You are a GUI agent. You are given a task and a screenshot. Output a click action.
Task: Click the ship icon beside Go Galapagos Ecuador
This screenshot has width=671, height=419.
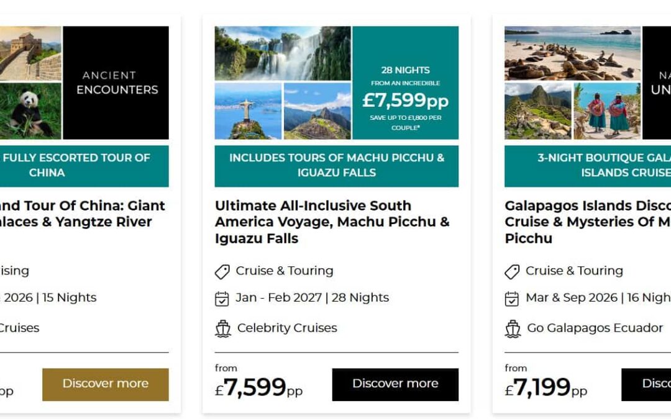513,328
